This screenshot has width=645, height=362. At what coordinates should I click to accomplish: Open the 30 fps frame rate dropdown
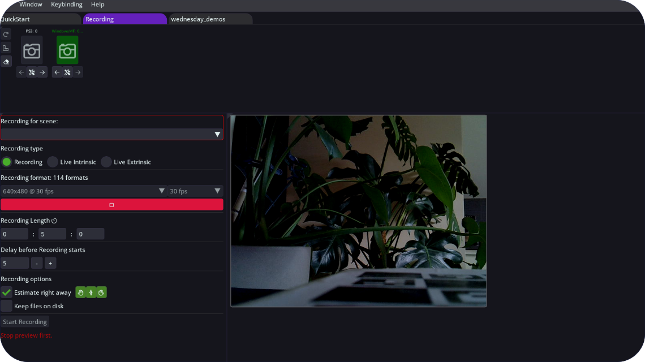tap(195, 191)
